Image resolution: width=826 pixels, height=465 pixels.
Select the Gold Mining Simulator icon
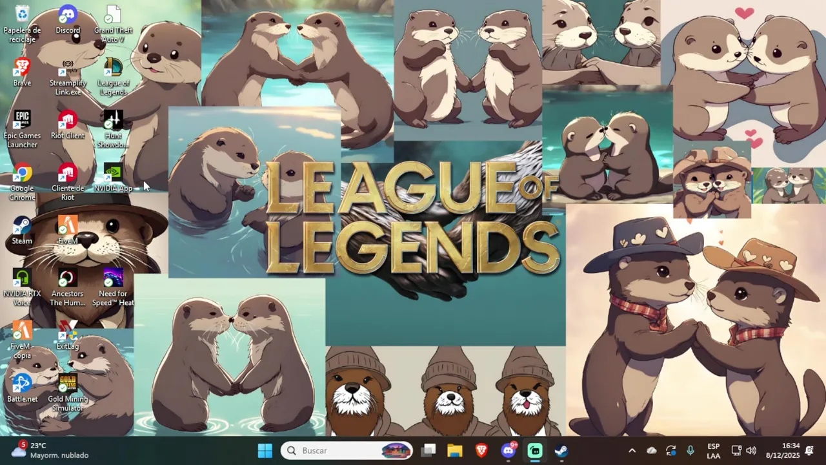coord(68,393)
